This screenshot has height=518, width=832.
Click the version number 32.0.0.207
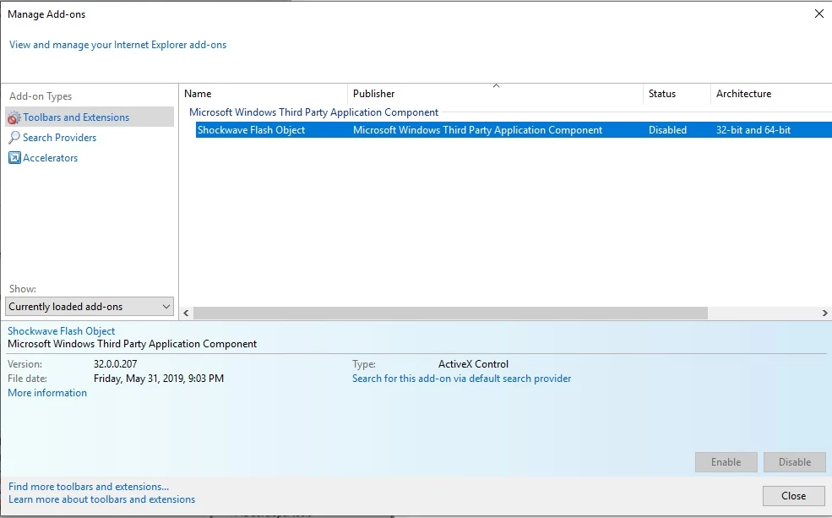click(115, 364)
